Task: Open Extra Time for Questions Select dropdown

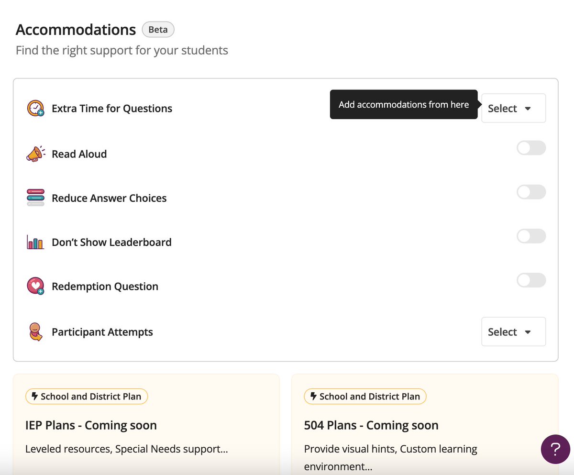Action: click(513, 109)
